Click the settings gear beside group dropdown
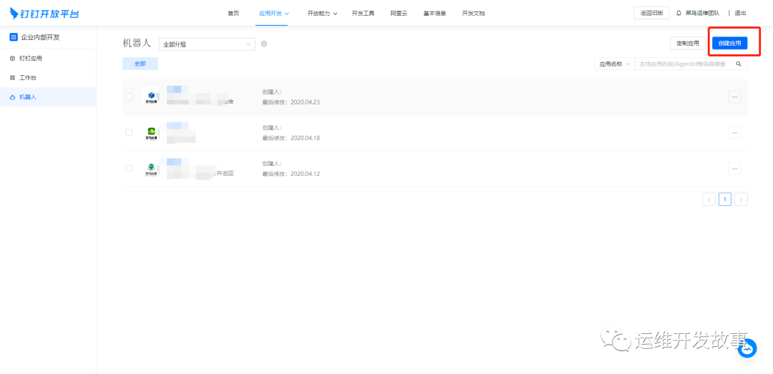The image size is (773, 374). 264,44
